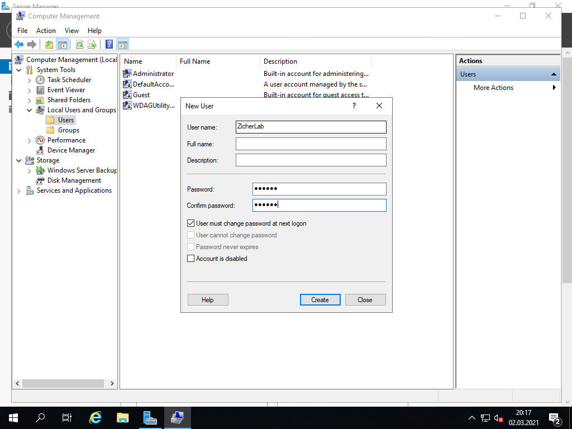Screen dimensions: 572x429
Task: Expand the Task Scheduler tree node
Action: [30, 80]
